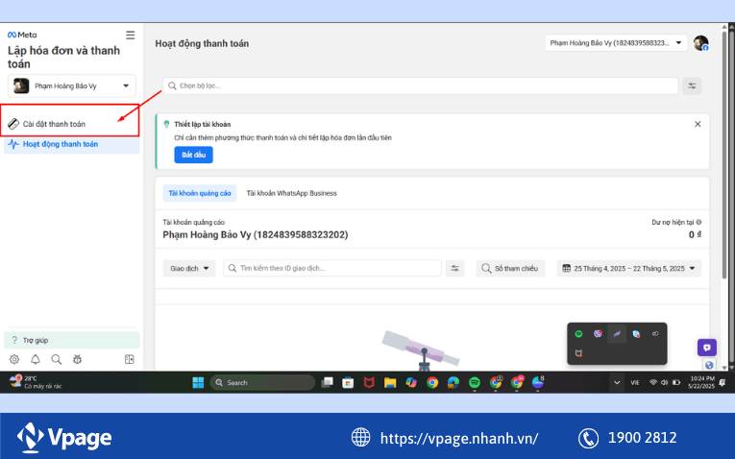This screenshot has height=459, width=735.
Task: Open Spotify from the taskbar
Action: tap(475, 382)
